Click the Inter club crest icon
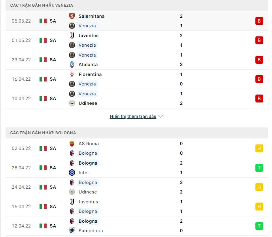The height and width of the screenshot is (237, 272). pyautogui.click(x=72, y=173)
